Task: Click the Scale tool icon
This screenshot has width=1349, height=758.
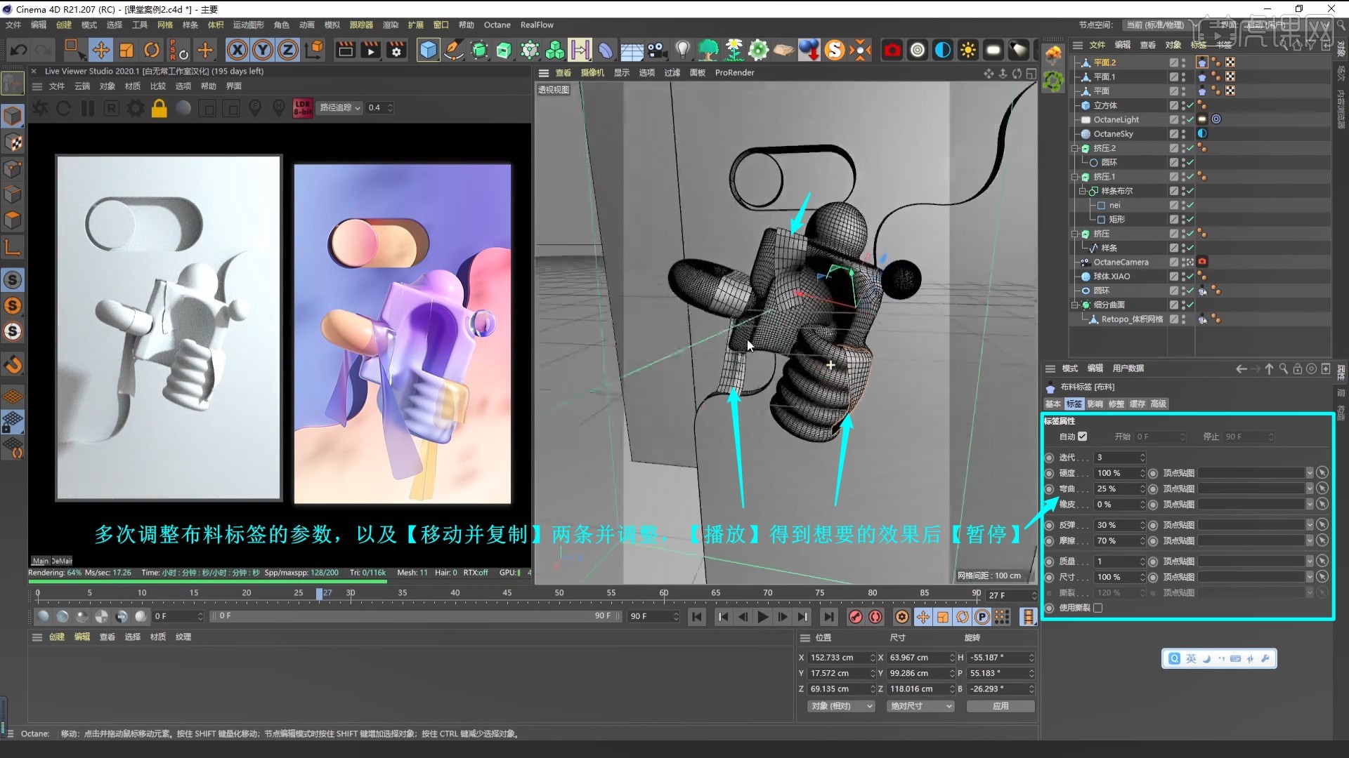Action: point(126,50)
